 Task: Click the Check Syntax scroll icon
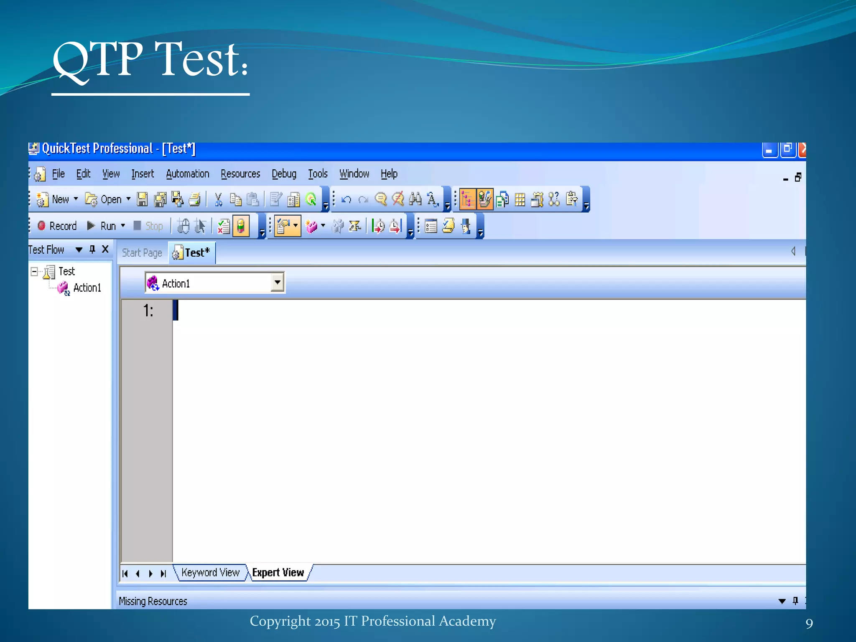click(x=448, y=226)
